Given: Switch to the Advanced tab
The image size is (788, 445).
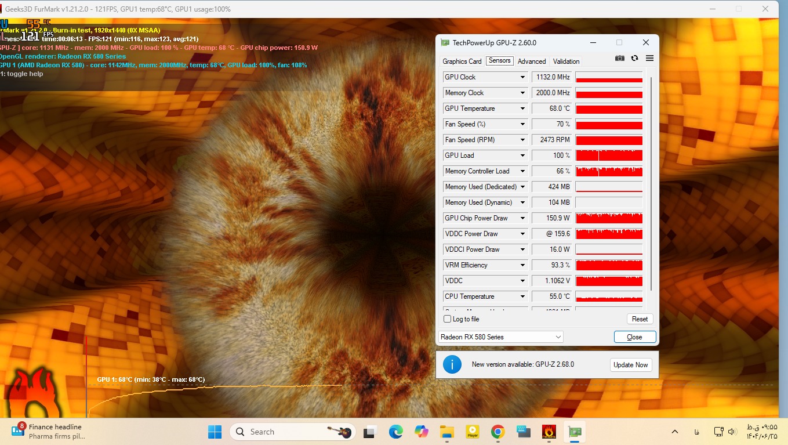Looking at the screenshot, I should [x=532, y=61].
